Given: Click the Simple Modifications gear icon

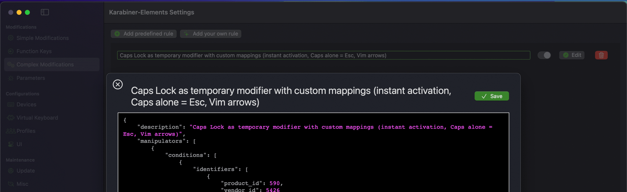Looking at the screenshot, I should click(11, 38).
